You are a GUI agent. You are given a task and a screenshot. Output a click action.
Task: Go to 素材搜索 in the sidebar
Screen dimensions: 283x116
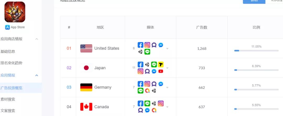coord(8,99)
